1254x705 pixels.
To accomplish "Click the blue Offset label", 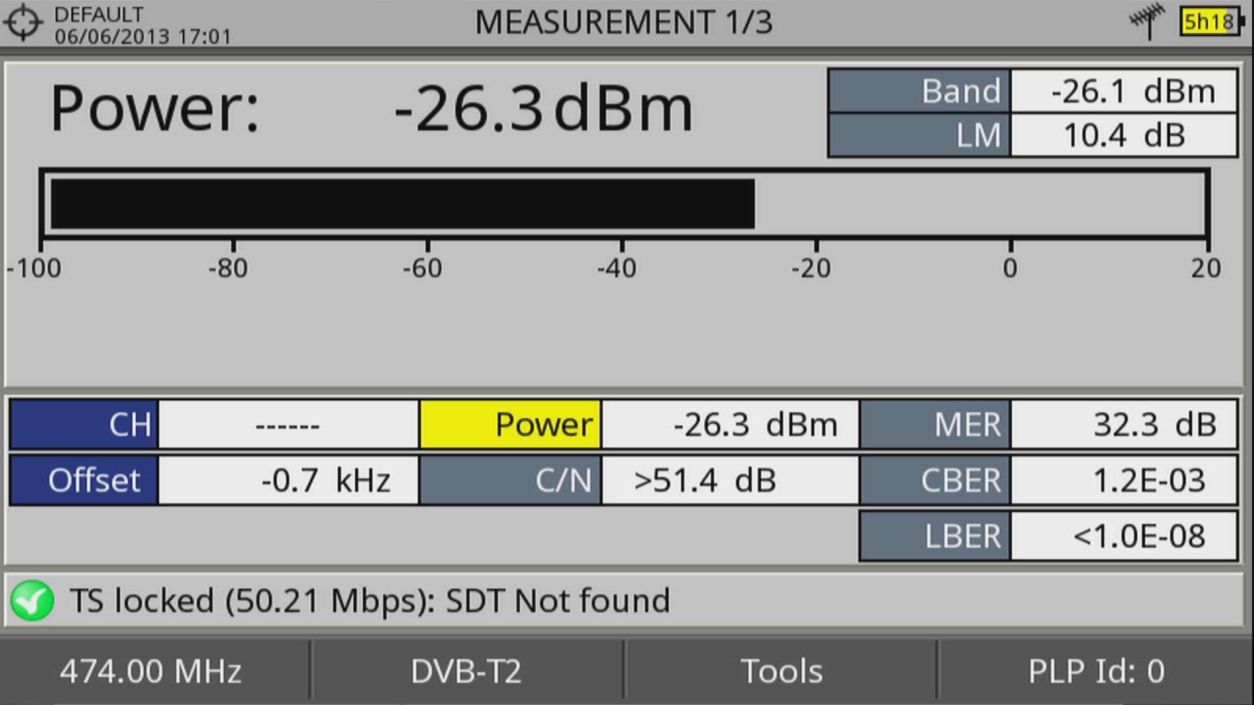I will point(84,481).
